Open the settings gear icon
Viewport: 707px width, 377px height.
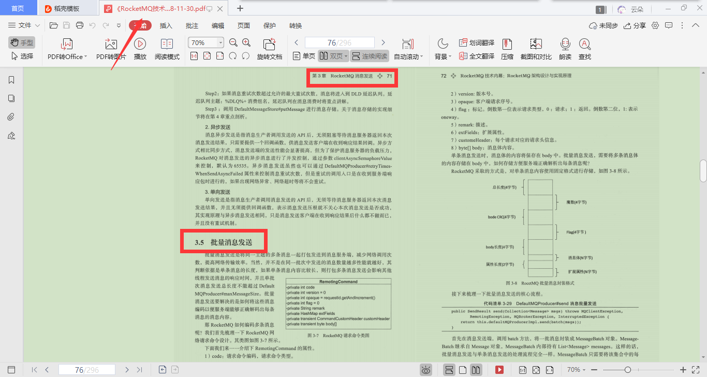pyautogui.click(x=655, y=25)
